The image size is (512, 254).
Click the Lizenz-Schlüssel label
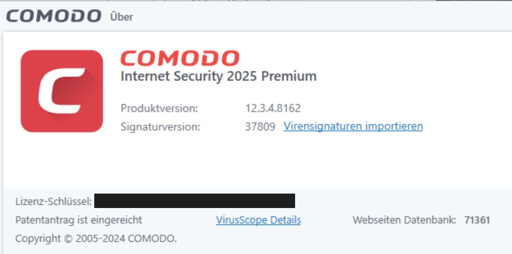pos(54,202)
